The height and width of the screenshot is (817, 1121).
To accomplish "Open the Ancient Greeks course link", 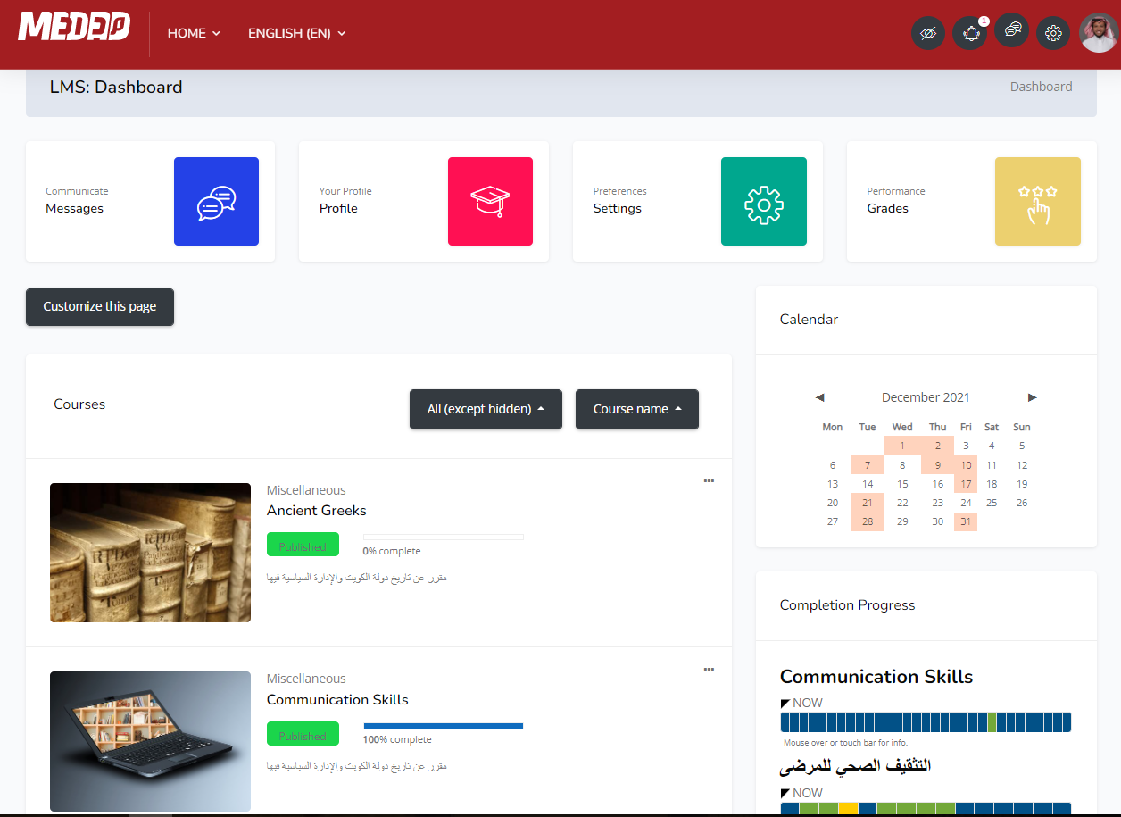I will point(317,510).
